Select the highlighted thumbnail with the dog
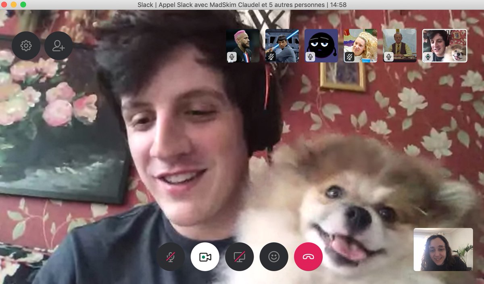The width and height of the screenshot is (484, 284). coord(444,46)
